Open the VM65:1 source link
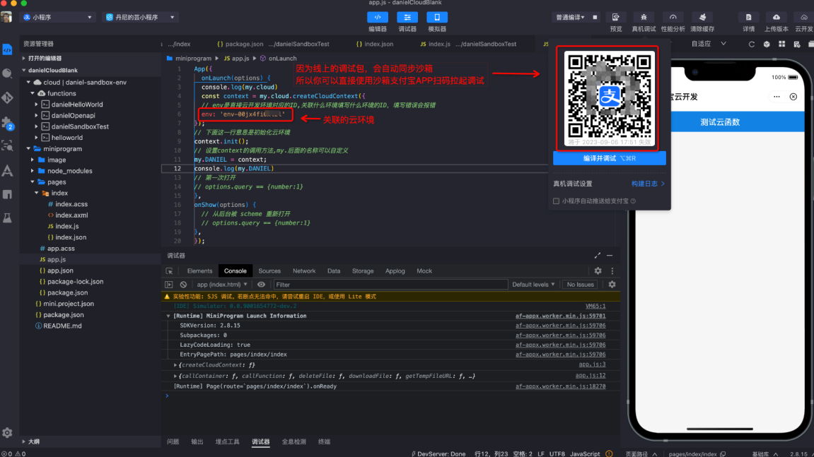The width and height of the screenshot is (814, 457). point(595,306)
